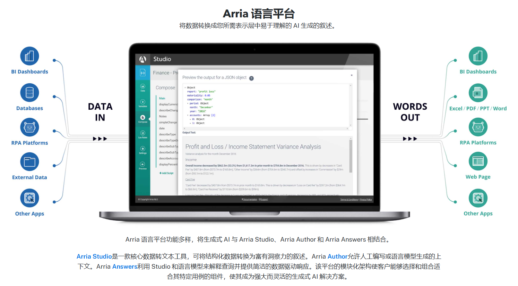Select the describeAccou script entry
This screenshot has height=286, width=518.
pos(168,158)
